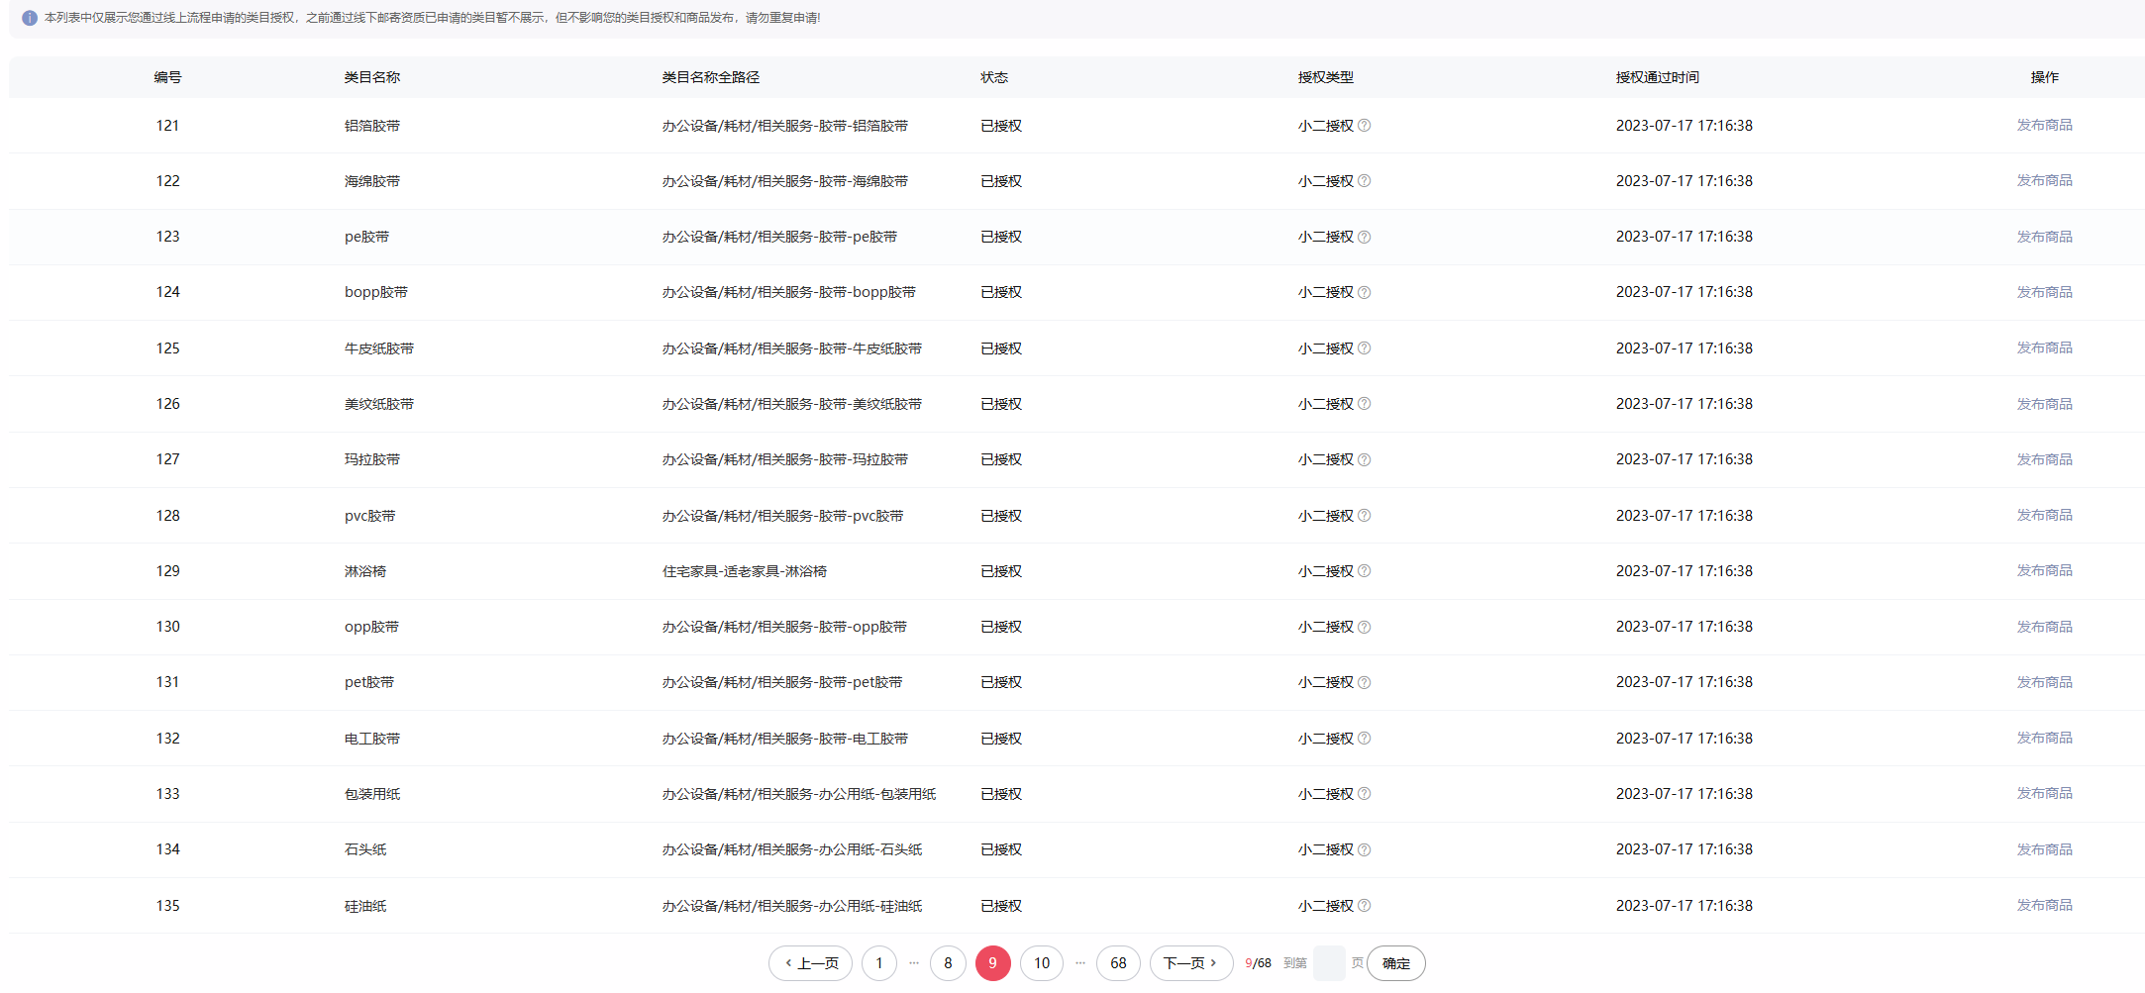Click help icon beside 小二授权 in row 127
Image resolution: width=2145 pixels, height=993 pixels.
click(x=1364, y=459)
